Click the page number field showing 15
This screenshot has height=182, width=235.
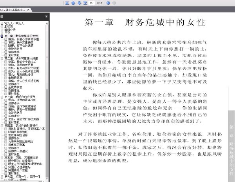point(91,3)
